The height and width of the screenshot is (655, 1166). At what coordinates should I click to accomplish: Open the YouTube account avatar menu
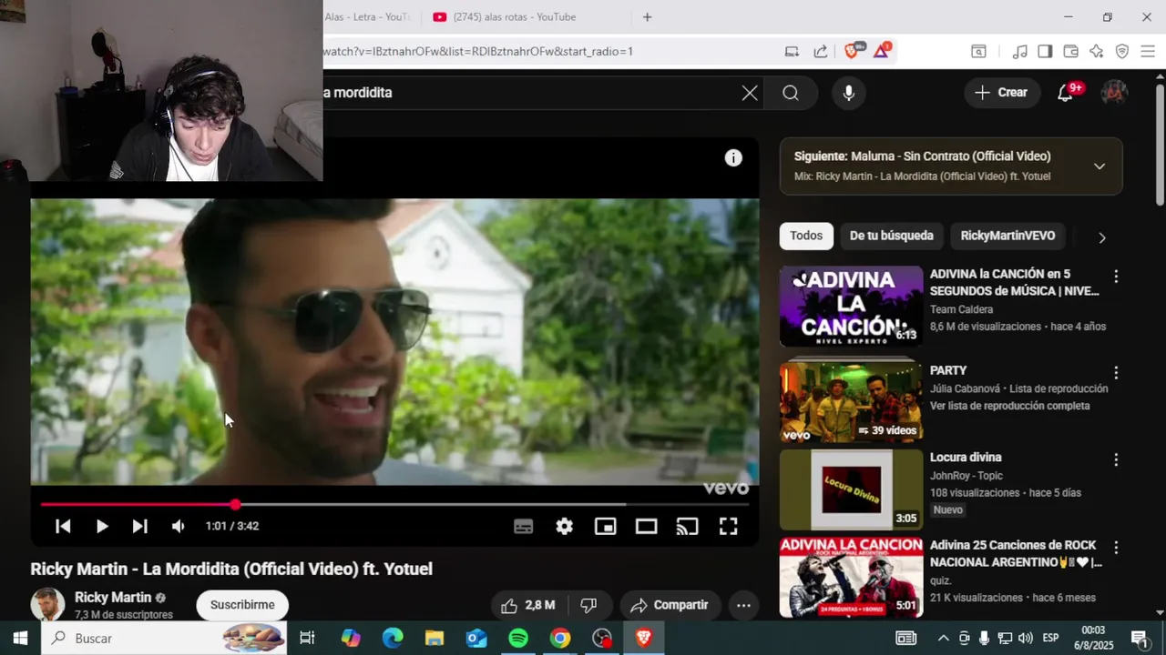point(1114,93)
